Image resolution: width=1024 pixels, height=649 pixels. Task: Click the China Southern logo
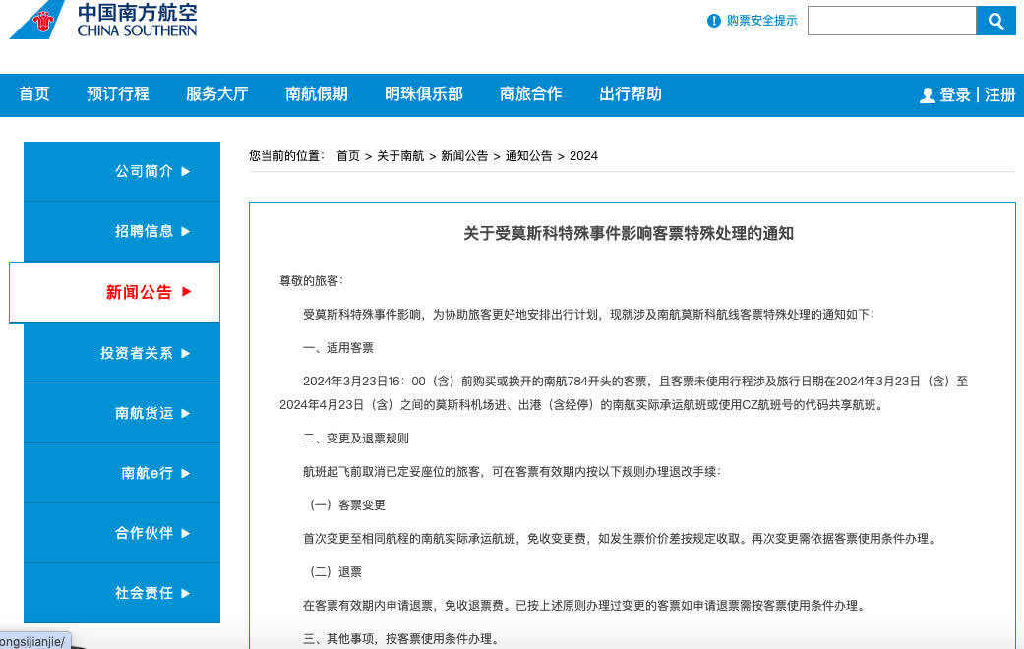pos(103,20)
